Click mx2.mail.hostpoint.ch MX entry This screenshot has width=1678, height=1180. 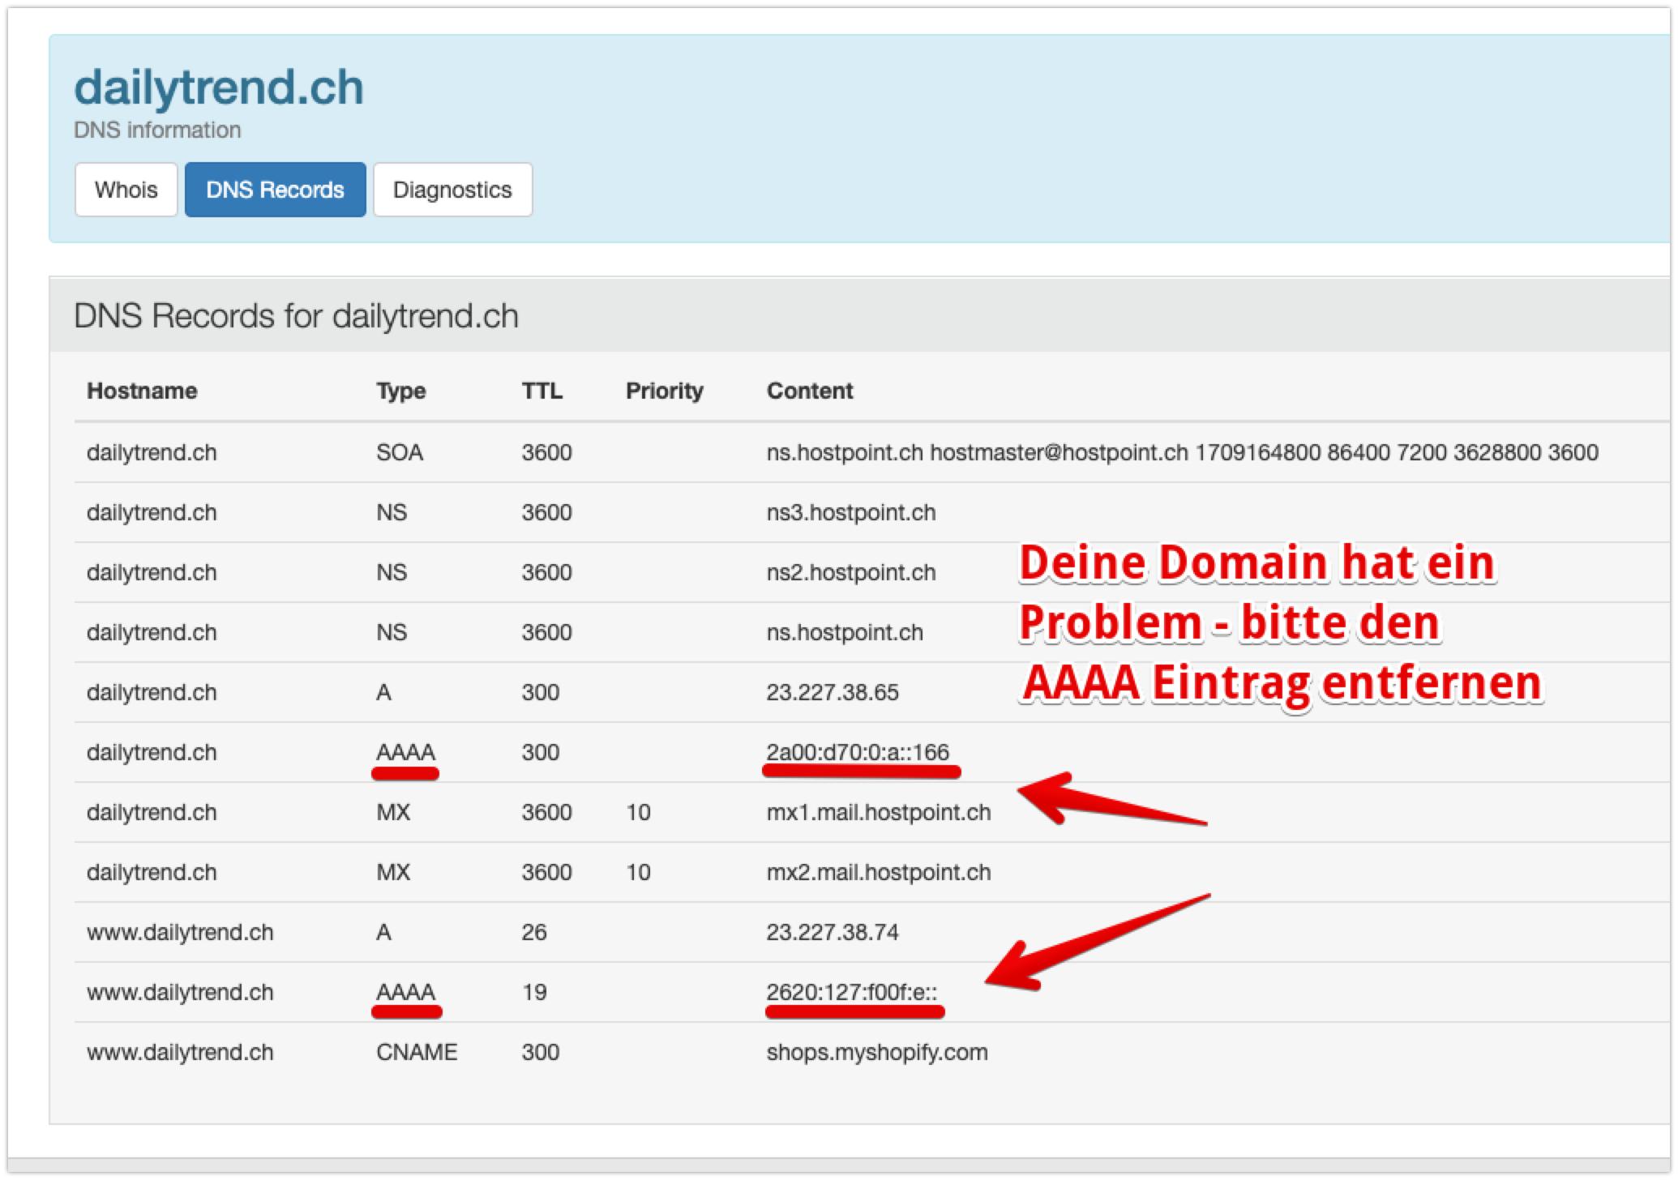[878, 872]
